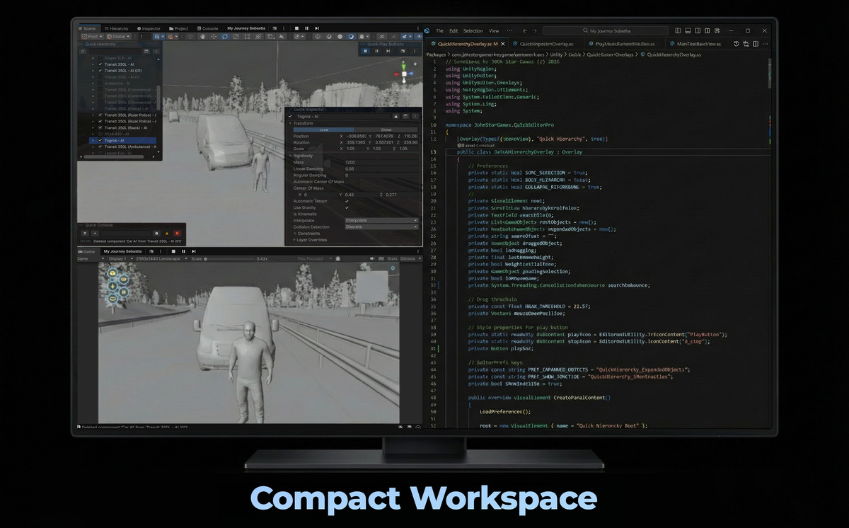Click the Linear Damping value field
The height and width of the screenshot is (528, 849).
(x=350, y=168)
